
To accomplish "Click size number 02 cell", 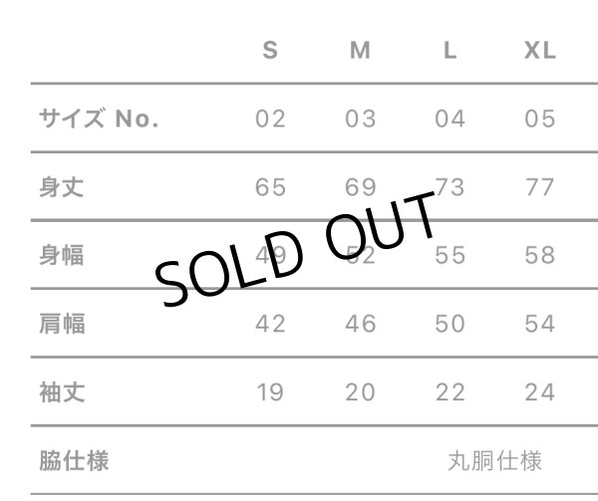I will (x=270, y=119).
